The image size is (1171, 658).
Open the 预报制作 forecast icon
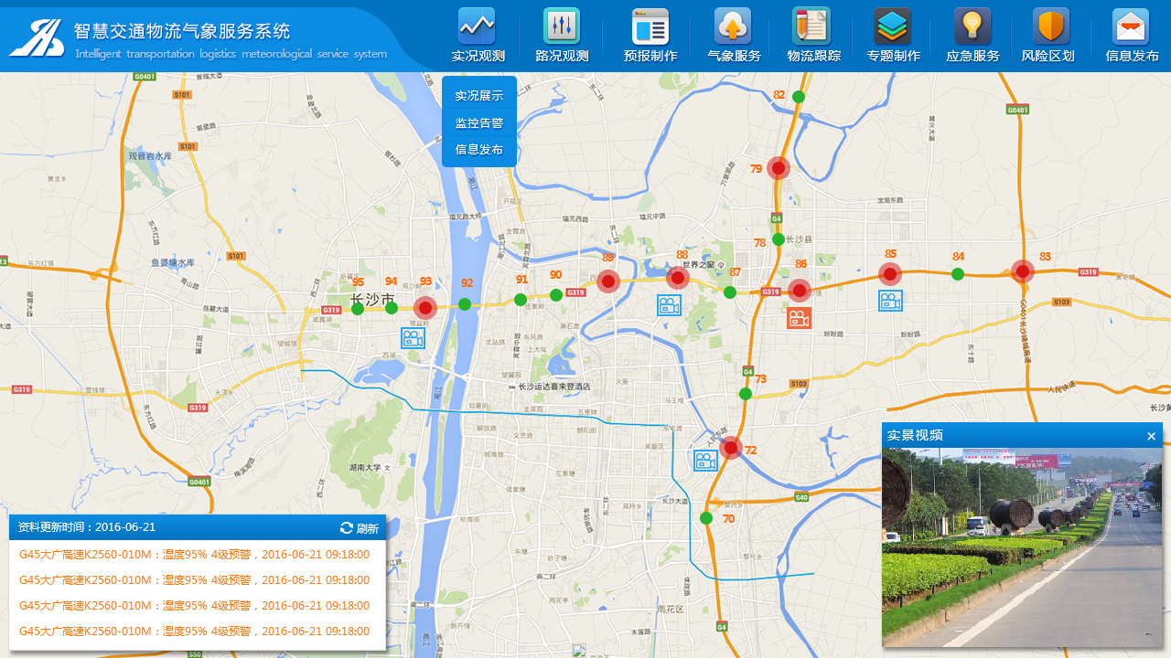click(x=650, y=27)
